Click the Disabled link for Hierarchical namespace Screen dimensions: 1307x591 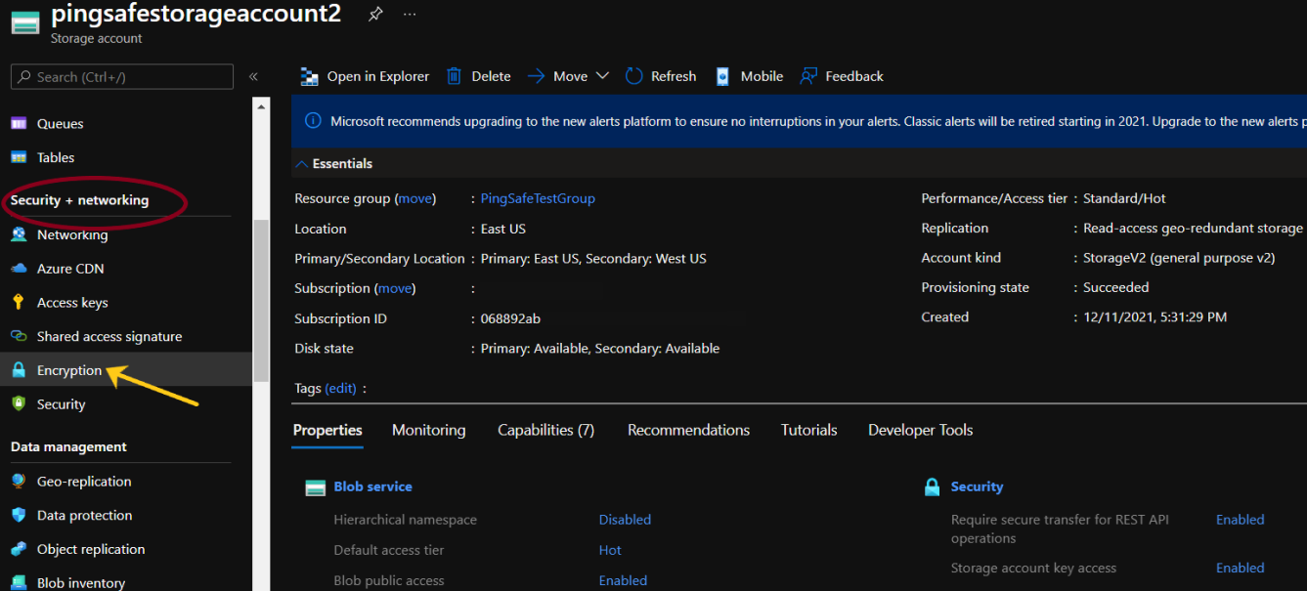[x=625, y=520]
